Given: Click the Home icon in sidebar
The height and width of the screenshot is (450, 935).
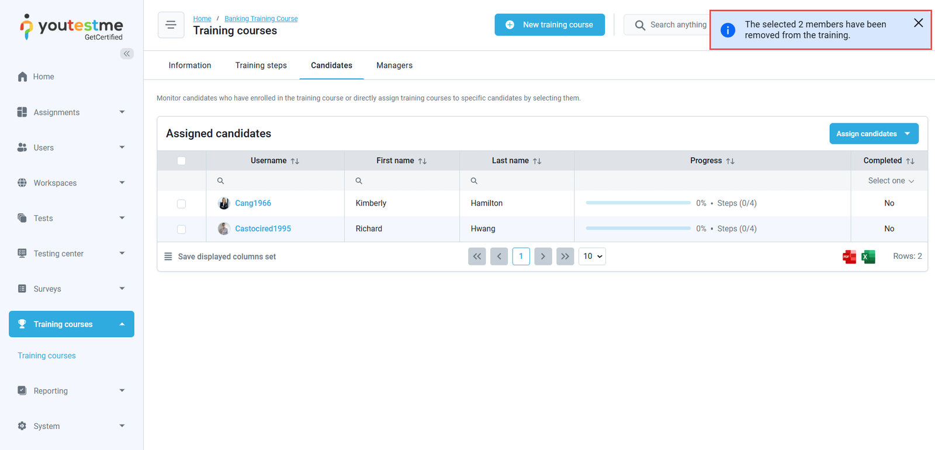Looking at the screenshot, I should (x=22, y=77).
